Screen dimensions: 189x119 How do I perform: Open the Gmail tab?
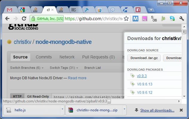pyautogui.click(x=10, y=10)
